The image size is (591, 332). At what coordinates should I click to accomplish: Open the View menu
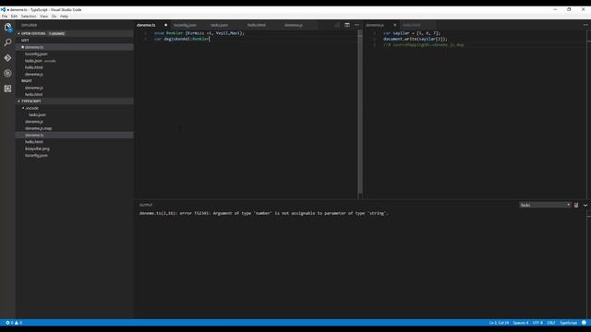coord(44,17)
